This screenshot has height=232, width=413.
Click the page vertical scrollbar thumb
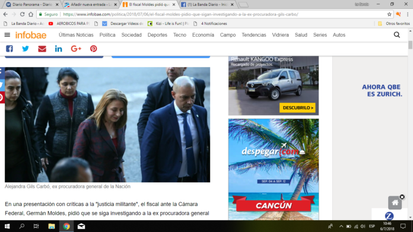[410, 45]
